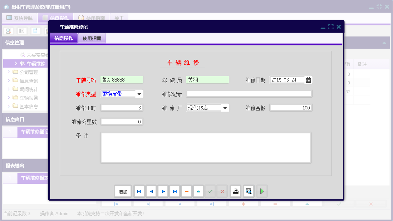Screen dimensions: 393x221
Task: Jump to the last record navigation icon
Action: 175,191
